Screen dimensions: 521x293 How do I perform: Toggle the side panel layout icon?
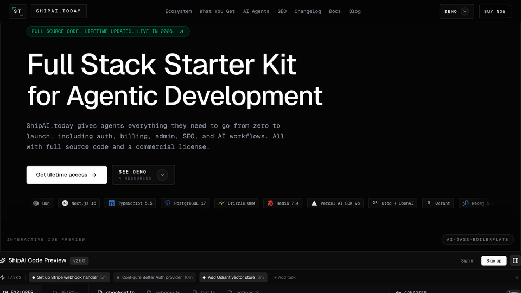point(516,260)
